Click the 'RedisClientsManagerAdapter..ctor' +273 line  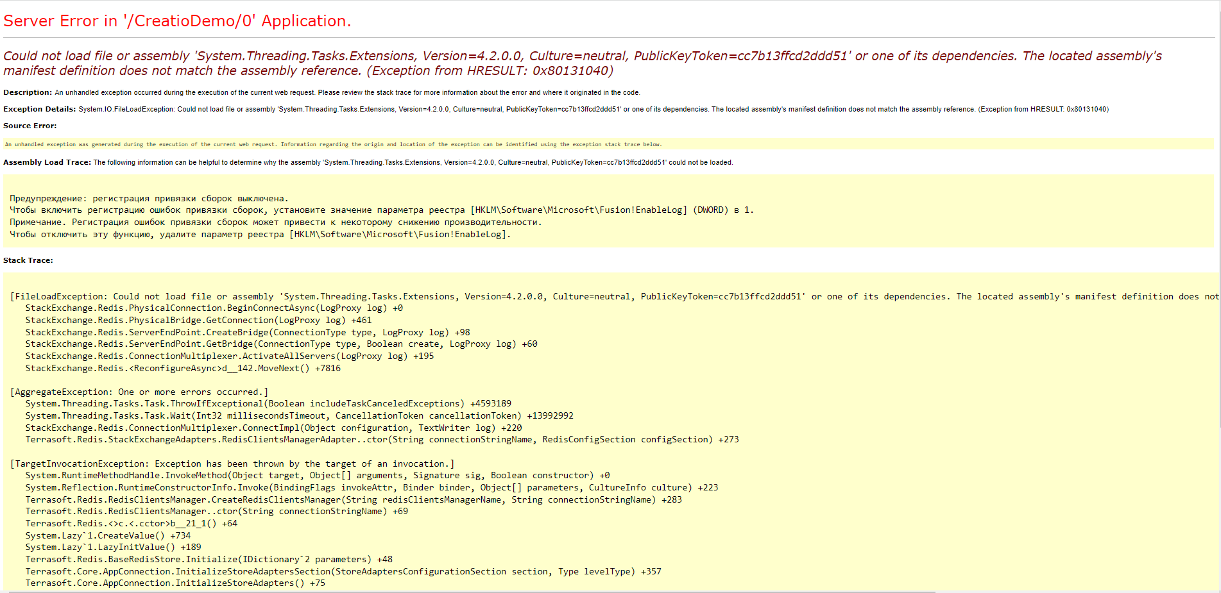point(382,440)
